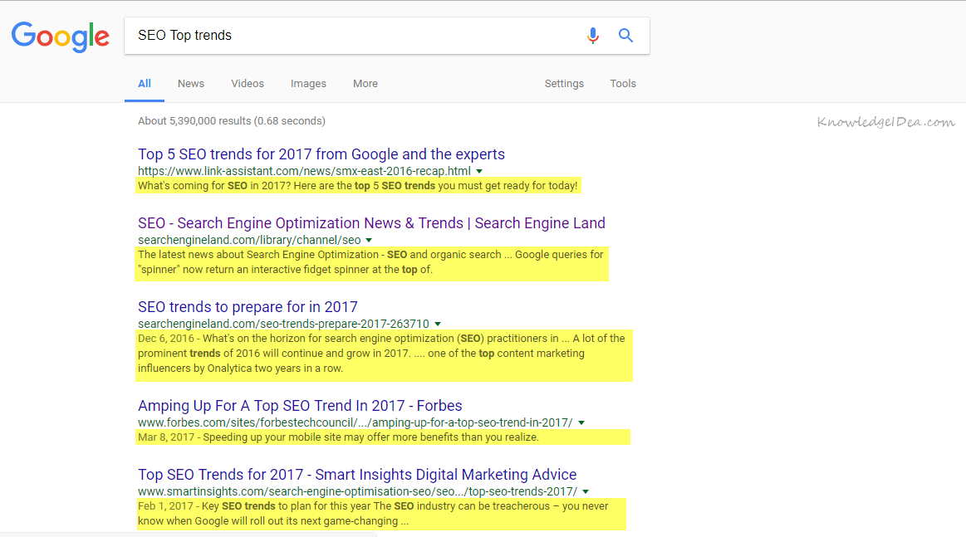This screenshot has height=537, width=966.
Task: Click the forbes.com forbestechcouncil URL text
Action: (356, 422)
